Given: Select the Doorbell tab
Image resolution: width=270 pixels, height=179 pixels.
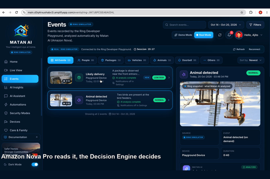Looking at the screenshot, I should 187,60.
